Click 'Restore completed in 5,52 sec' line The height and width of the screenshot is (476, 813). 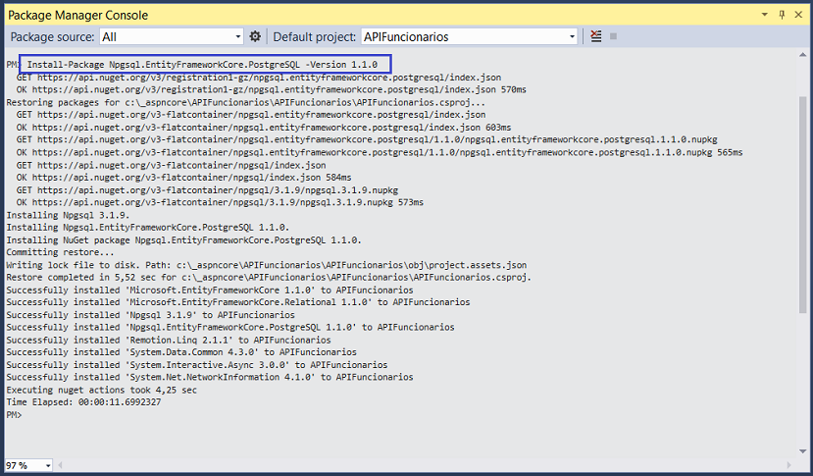[269, 277]
